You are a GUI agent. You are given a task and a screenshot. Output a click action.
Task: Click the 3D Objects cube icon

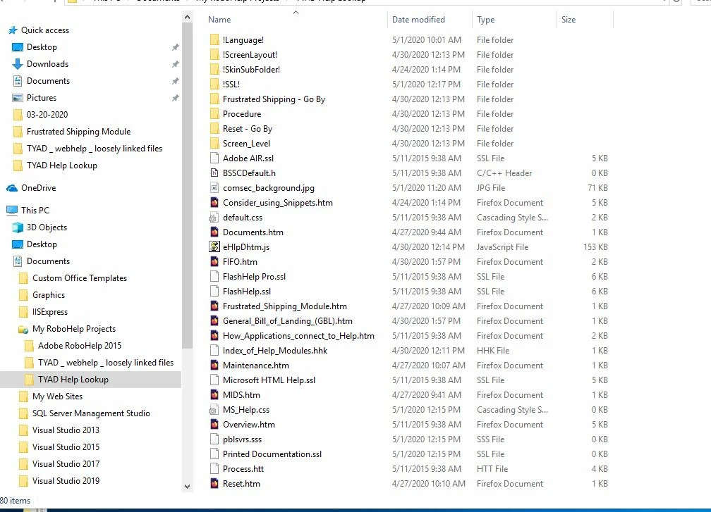pyautogui.click(x=18, y=227)
